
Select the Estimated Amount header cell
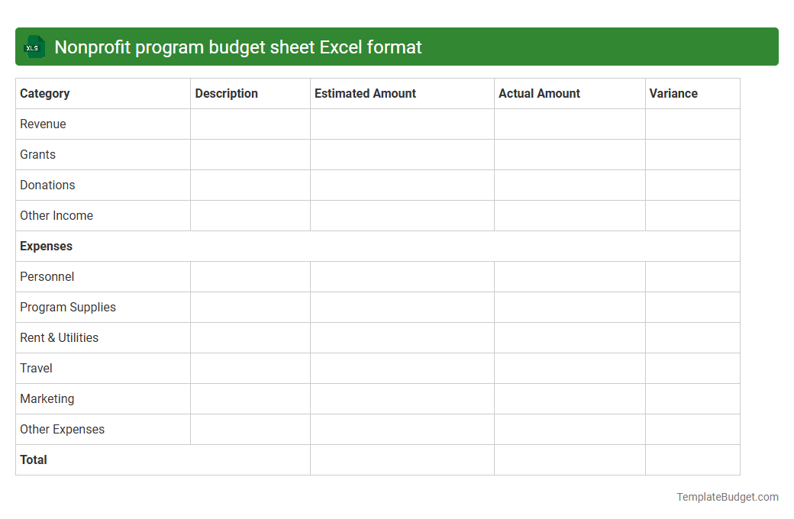point(365,93)
